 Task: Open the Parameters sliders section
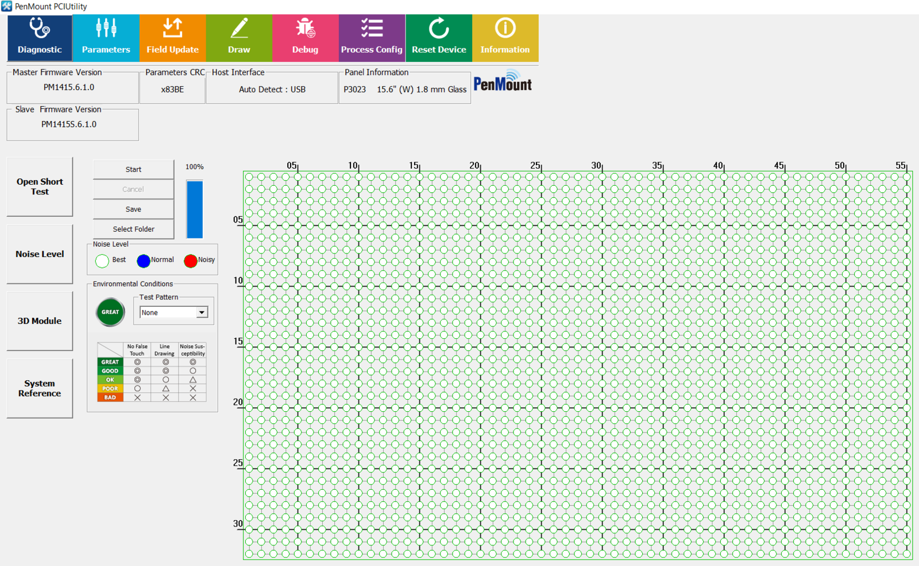[106, 38]
